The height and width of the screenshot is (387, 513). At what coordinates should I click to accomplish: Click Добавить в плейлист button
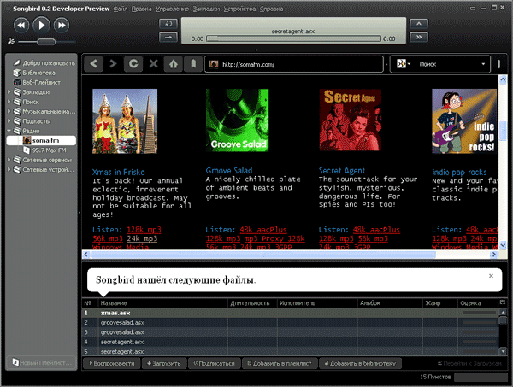(x=280, y=363)
